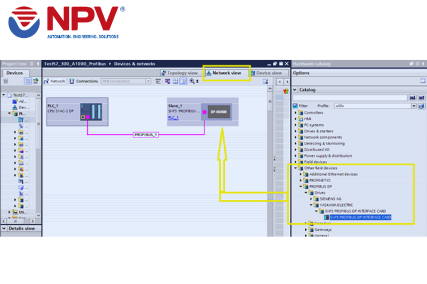Open the Profile dropdown list
Image resolution: width=427 pixels, height=284 pixels.
coord(414,106)
